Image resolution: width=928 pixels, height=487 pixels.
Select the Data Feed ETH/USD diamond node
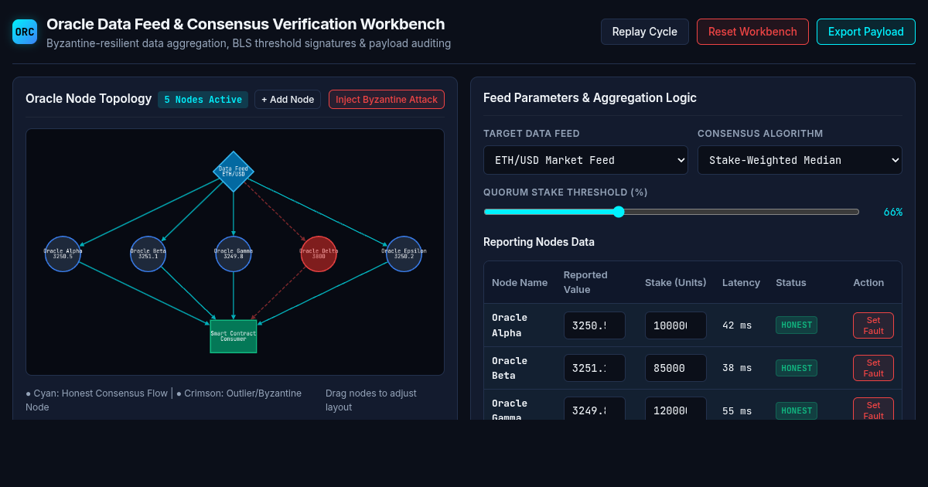tap(234, 172)
